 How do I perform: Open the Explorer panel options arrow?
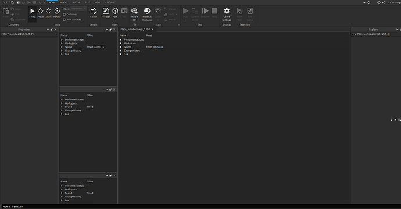[397, 30]
